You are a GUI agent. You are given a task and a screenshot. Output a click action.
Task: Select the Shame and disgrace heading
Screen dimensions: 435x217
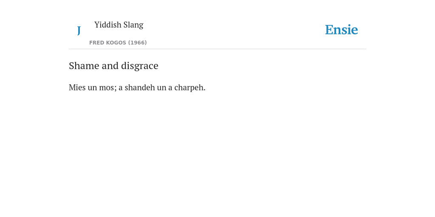(113, 66)
